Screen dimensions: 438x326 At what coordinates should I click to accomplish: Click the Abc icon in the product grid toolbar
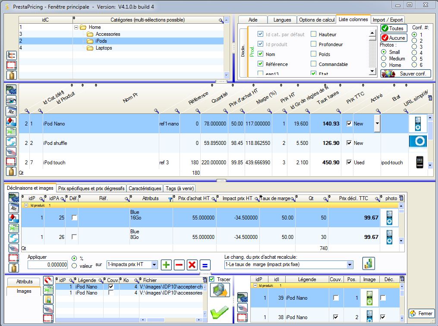click(x=11, y=111)
